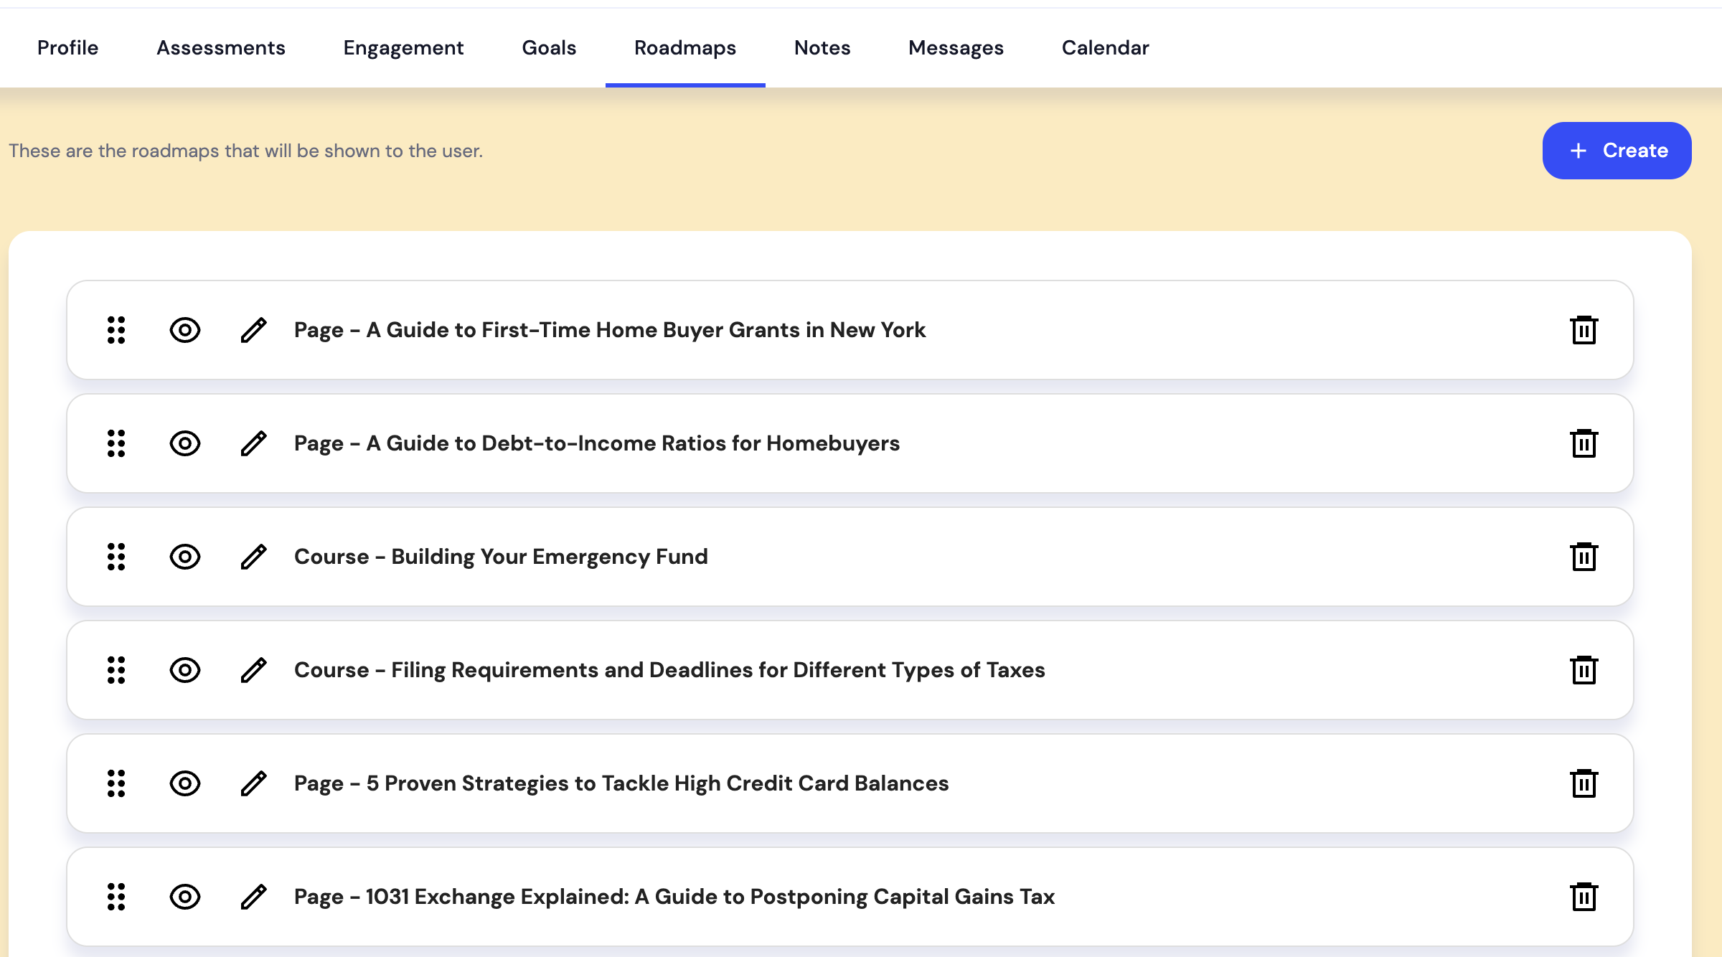Switch to the Goals tab

(549, 47)
